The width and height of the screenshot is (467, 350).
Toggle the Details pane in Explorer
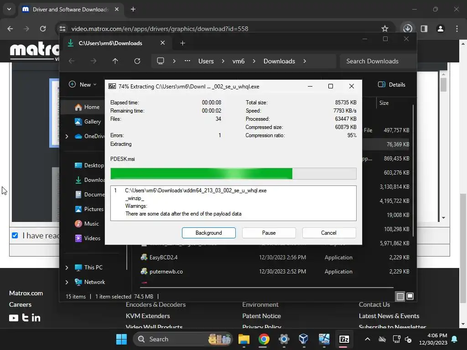pyautogui.click(x=391, y=84)
